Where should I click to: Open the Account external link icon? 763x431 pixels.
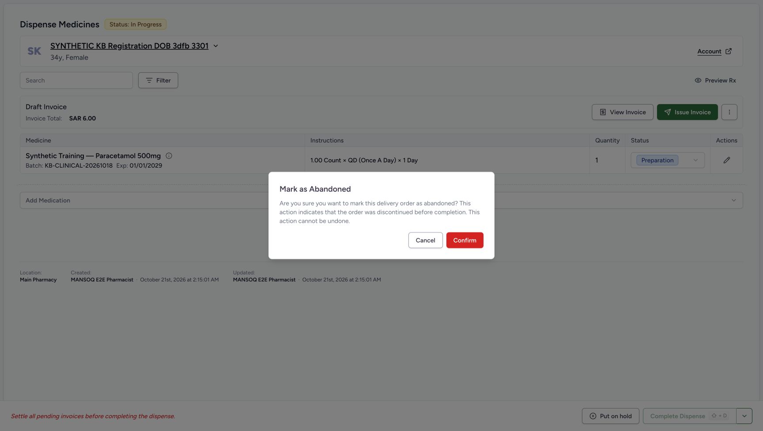pyautogui.click(x=729, y=51)
